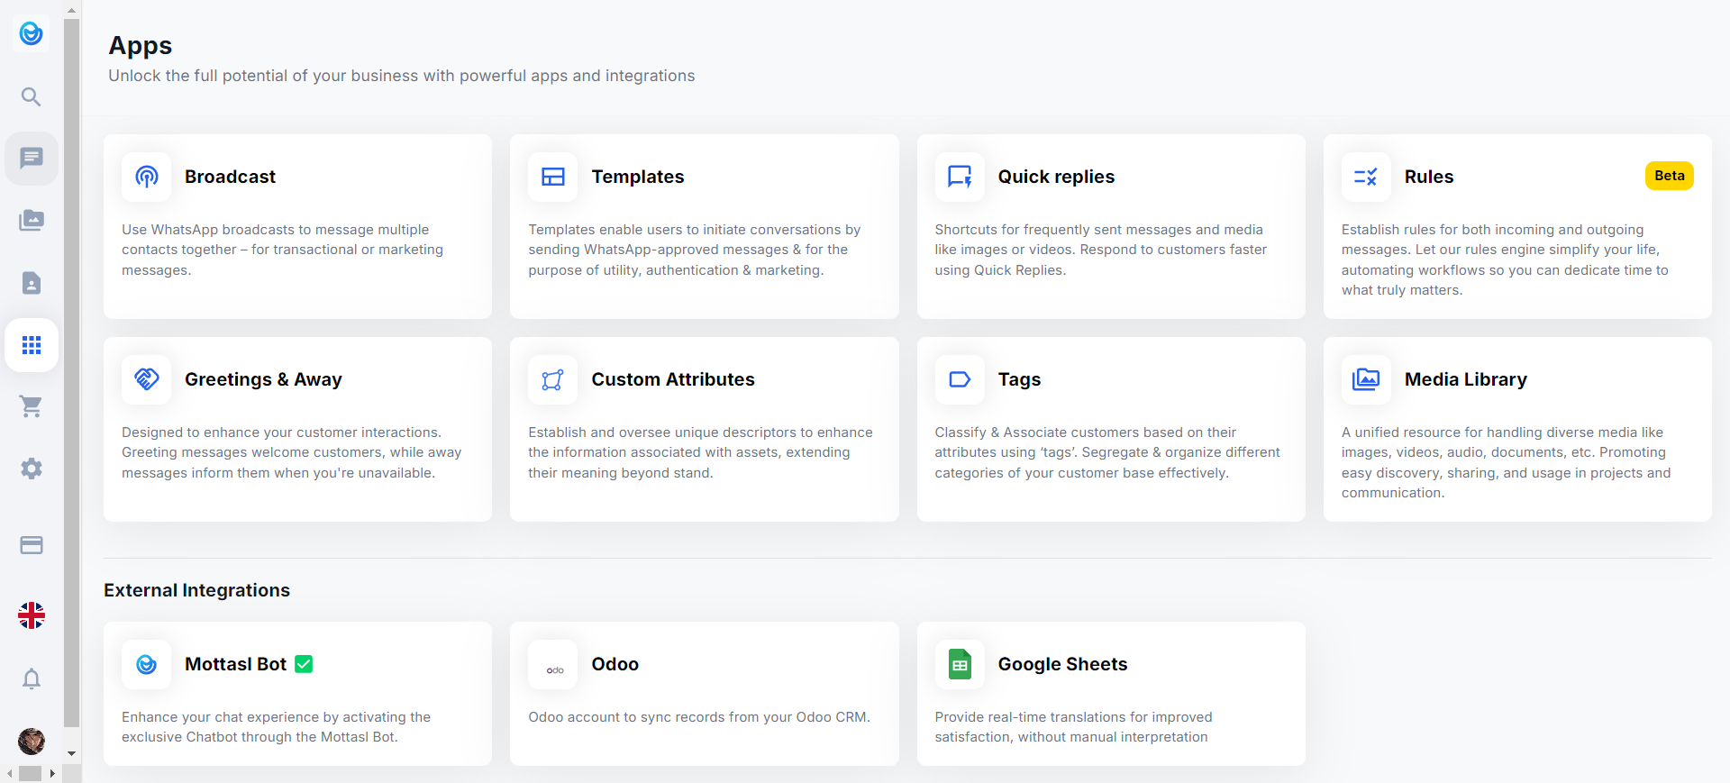Toggle the Mottasl Bot green checkbox

pos(305,664)
